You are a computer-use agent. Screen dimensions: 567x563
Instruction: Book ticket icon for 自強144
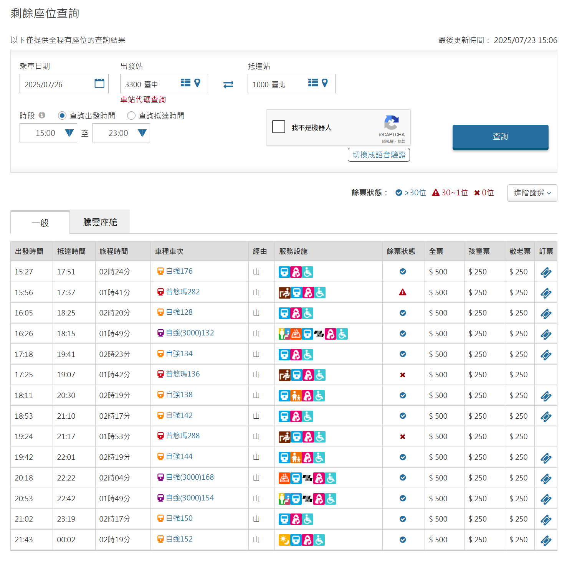point(546,458)
